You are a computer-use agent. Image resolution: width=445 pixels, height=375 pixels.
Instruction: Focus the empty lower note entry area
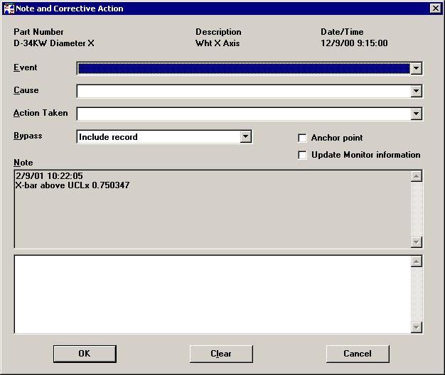[212, 294]
